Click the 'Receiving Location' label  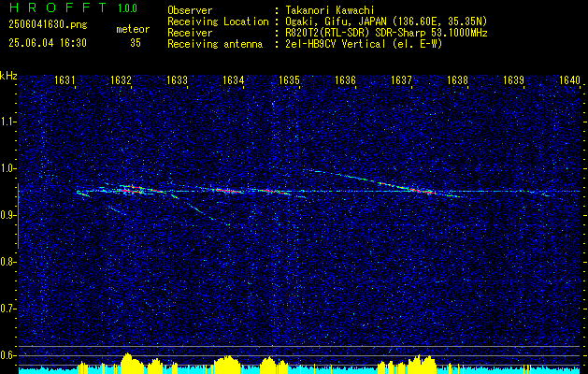218,22
